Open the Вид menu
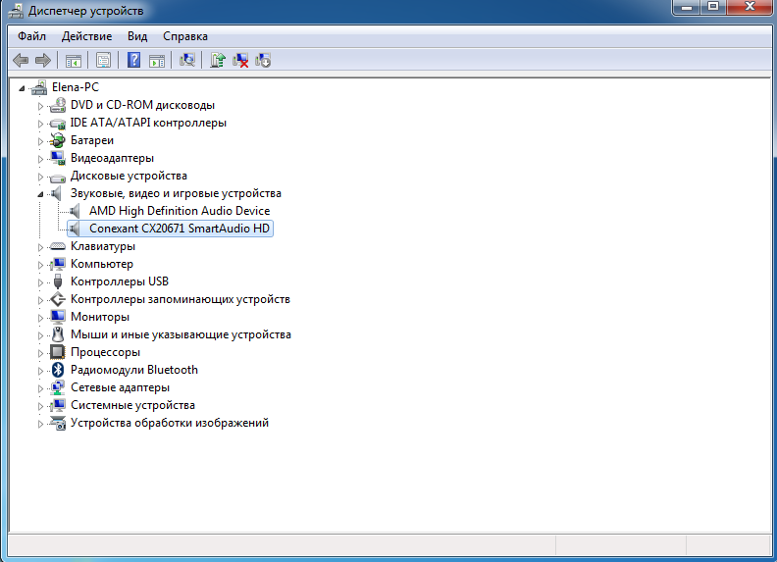The height and width of the screenshot is (562, 777). coord(137,36)
